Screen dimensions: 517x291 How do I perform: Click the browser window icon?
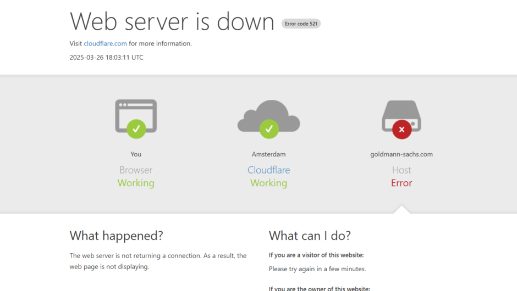pos(136,111)
